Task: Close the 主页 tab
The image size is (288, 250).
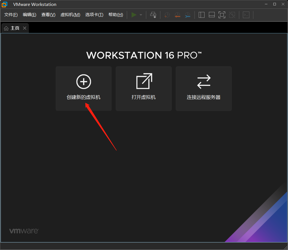Action: tap(25, 28)
